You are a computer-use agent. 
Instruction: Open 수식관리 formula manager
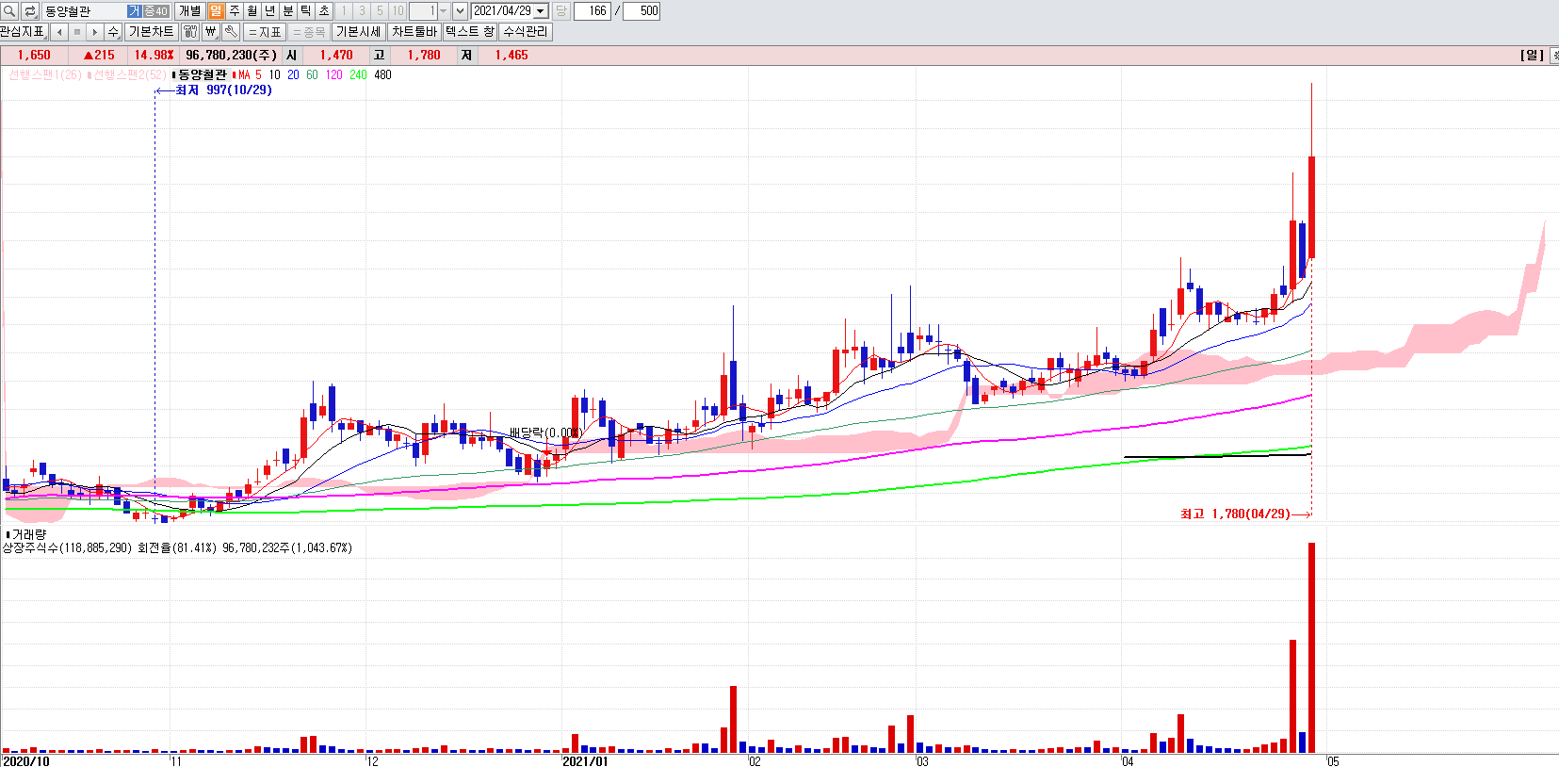pos(525,32)
